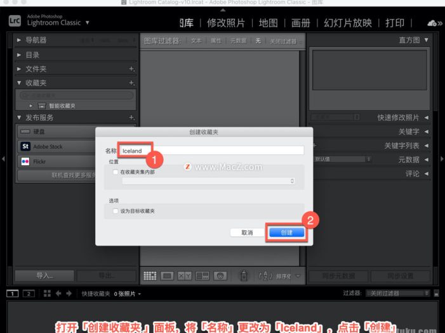Click the Lrc application logo icon
Viewport: 445px width, 333px height.
pyautogui.click(x=15, y=21)
